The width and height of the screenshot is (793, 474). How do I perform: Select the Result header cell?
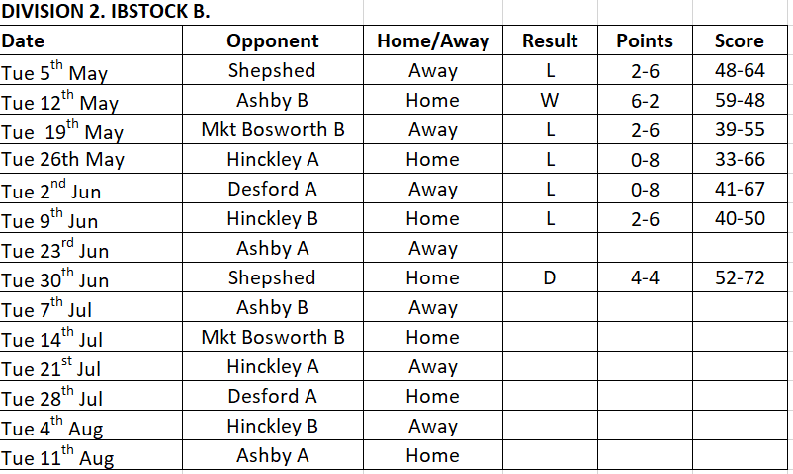[550, 40]
